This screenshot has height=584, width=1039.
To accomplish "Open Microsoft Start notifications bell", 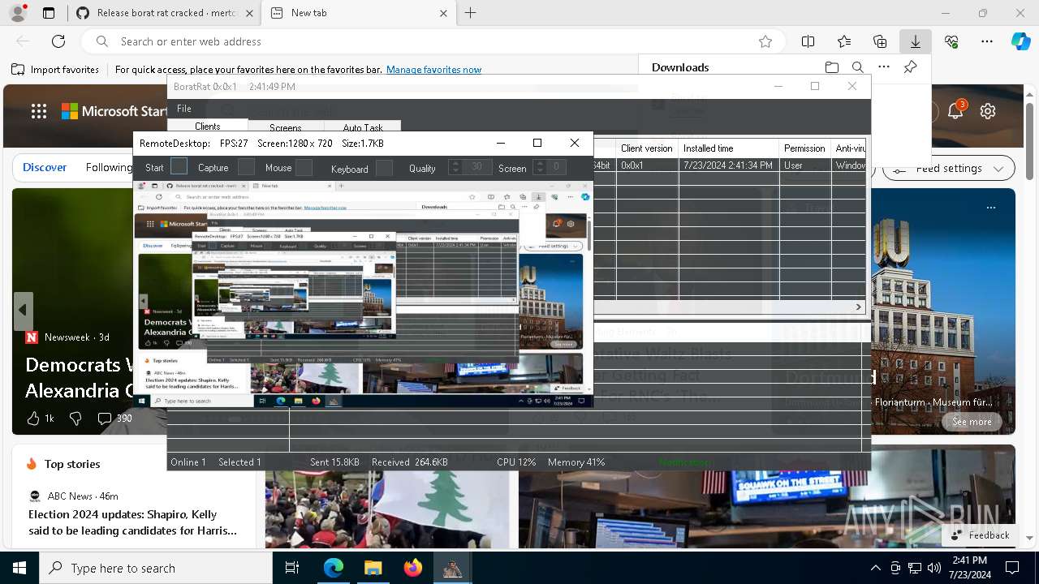I will point(955,111).
